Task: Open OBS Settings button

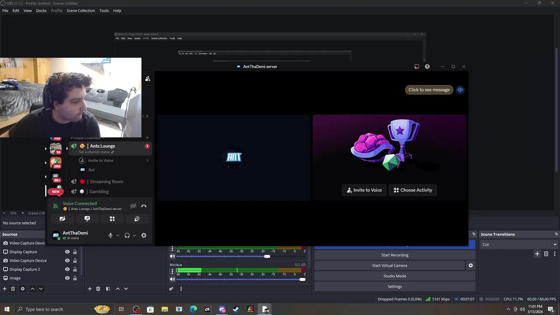Action: (x=395, y=287)
